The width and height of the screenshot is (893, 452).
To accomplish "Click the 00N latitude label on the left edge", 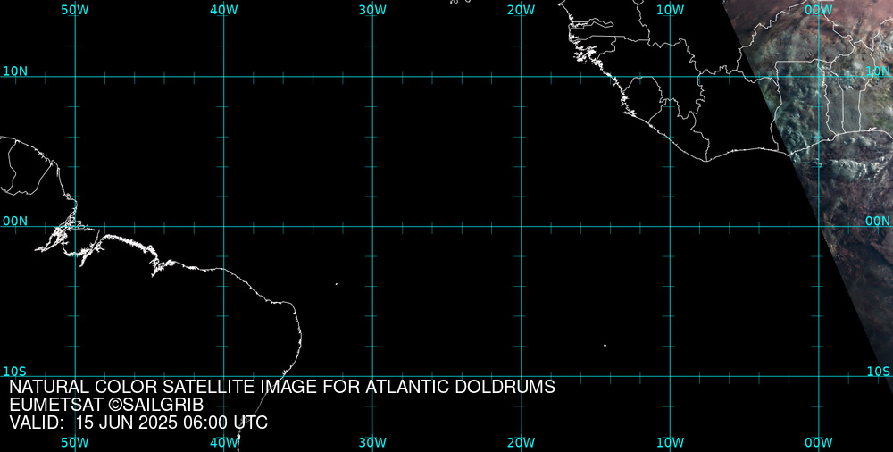I will coord(15,222).
